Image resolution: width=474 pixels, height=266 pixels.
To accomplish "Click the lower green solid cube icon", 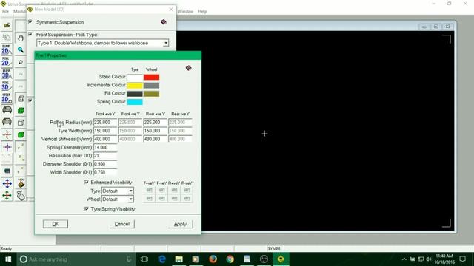I will [21, 134].
